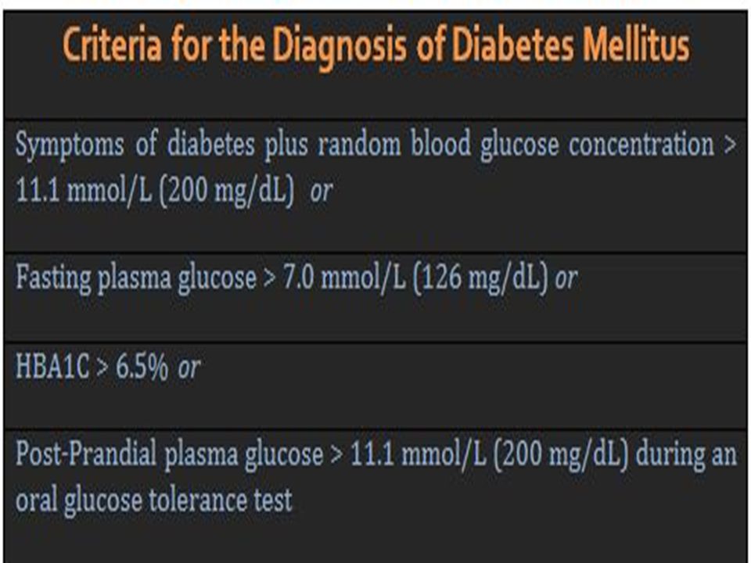Image resolution: width=751 pixels, height=563 pixels.
Task: Select '11.1 mmol/L' in the Post-Prandial row
Action: 418,454
